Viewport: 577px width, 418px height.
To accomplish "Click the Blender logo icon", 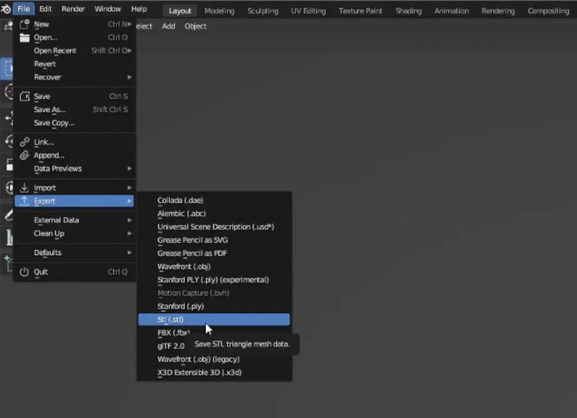I will click(x=7, y=9).
